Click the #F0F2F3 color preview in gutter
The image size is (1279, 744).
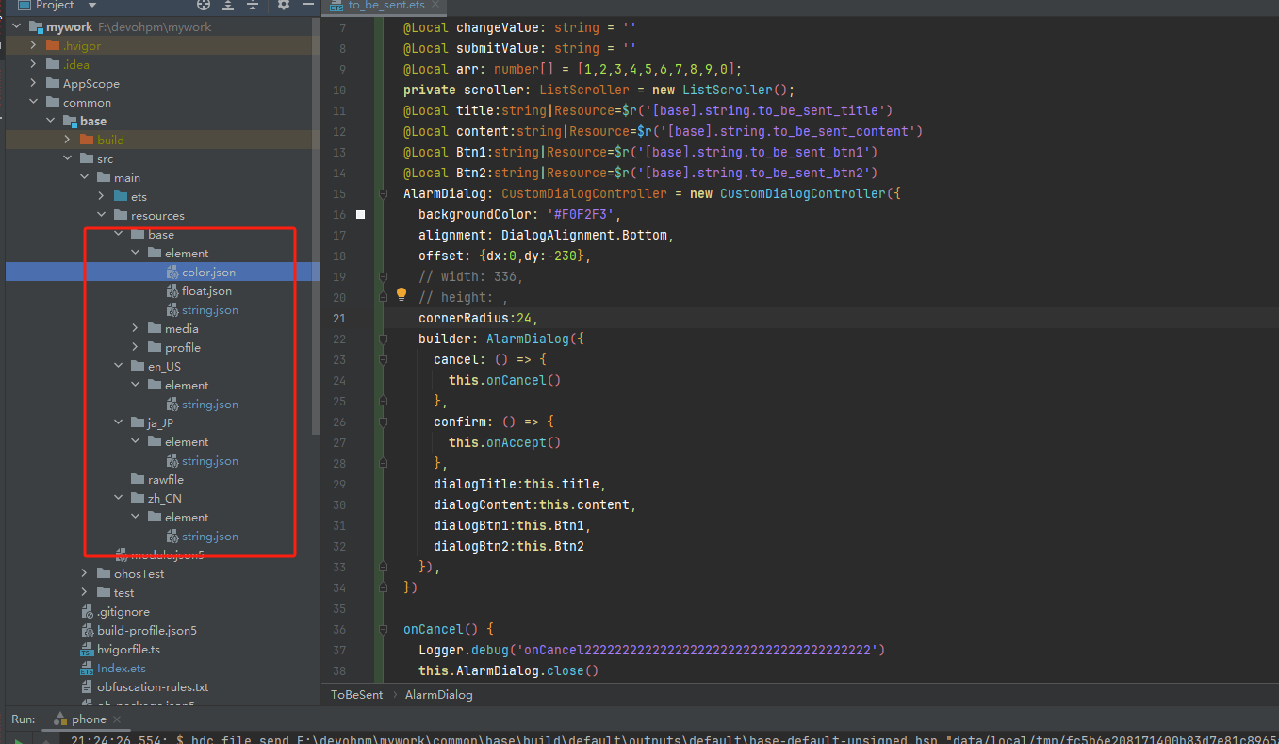[360, 215]
